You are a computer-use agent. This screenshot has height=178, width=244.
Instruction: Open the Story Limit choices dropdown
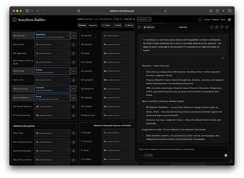[52, 80]
